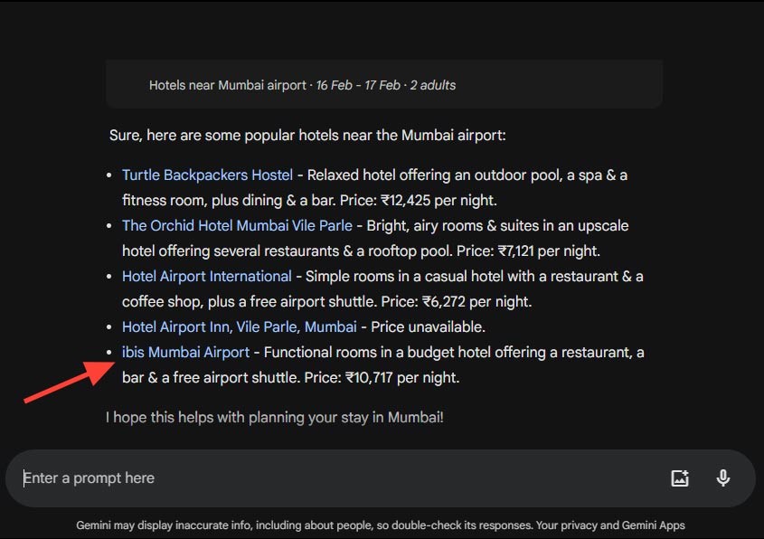Click the 2 adults text in card

pos(433,85)
